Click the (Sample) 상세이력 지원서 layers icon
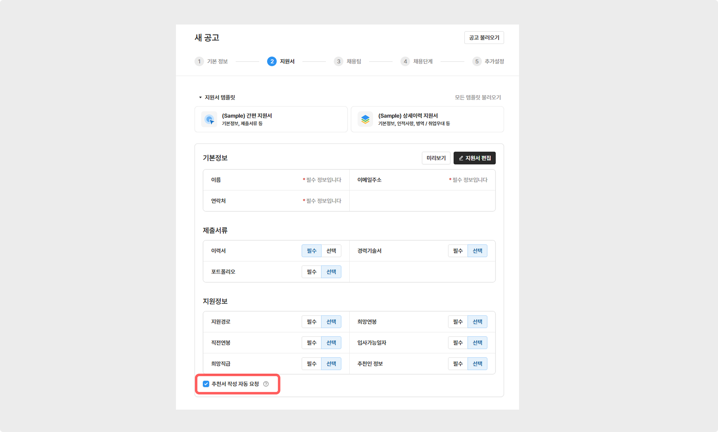 365,119
